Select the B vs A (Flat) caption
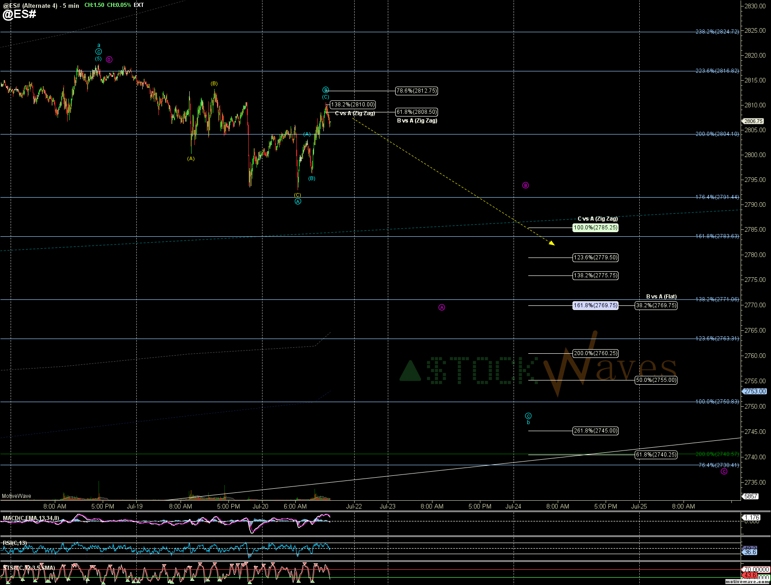Image resolution: width=771 pixels, height=585 pixels. (x=661, y=297)
